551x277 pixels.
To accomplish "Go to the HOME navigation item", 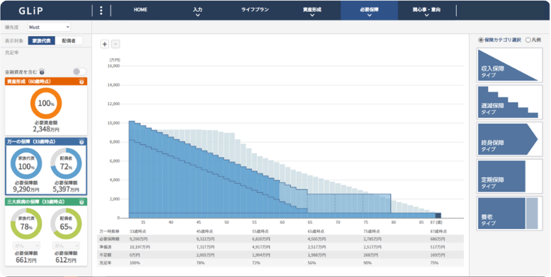I will (x=140, y=10).
